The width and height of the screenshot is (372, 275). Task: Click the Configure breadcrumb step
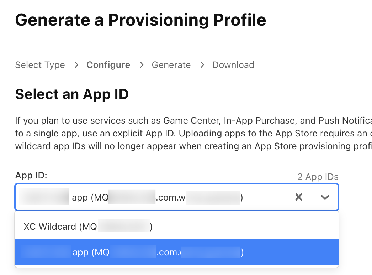click(x=108, y=65)
